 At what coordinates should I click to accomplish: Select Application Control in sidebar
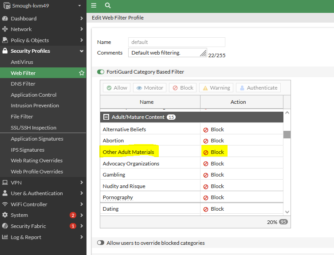[34, 95]
